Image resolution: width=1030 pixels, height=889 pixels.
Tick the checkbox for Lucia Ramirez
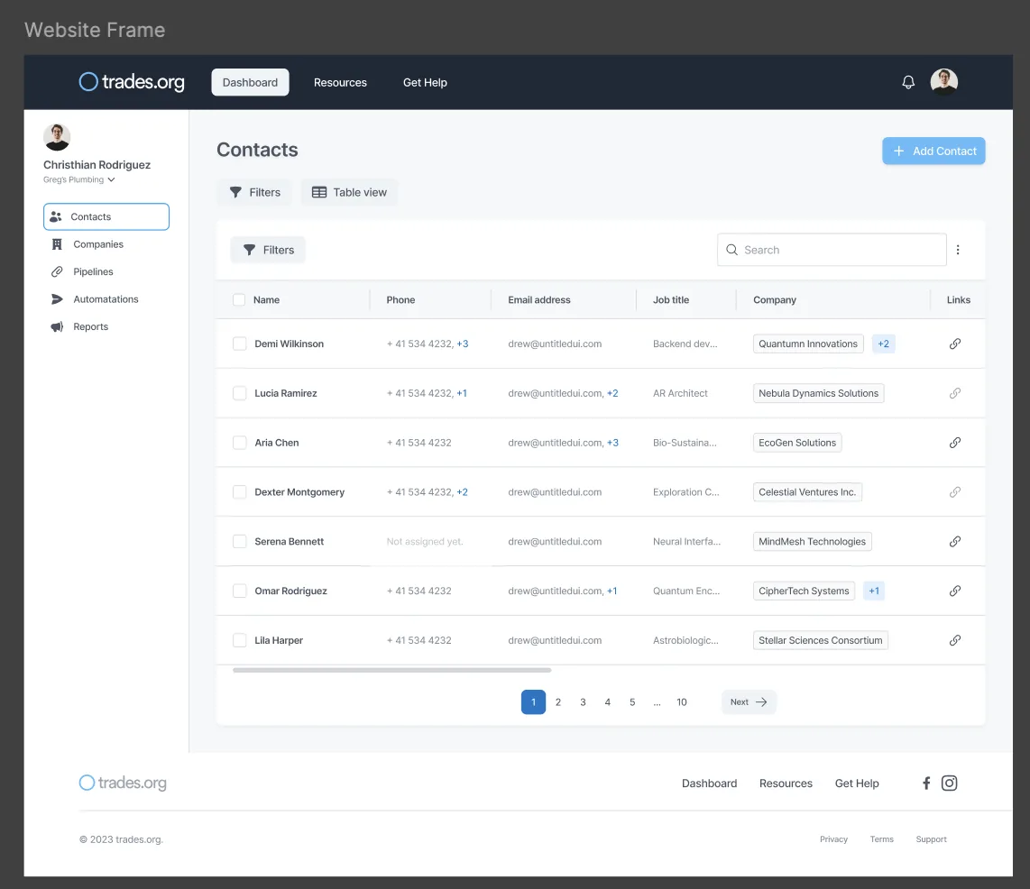click(239, 393)
